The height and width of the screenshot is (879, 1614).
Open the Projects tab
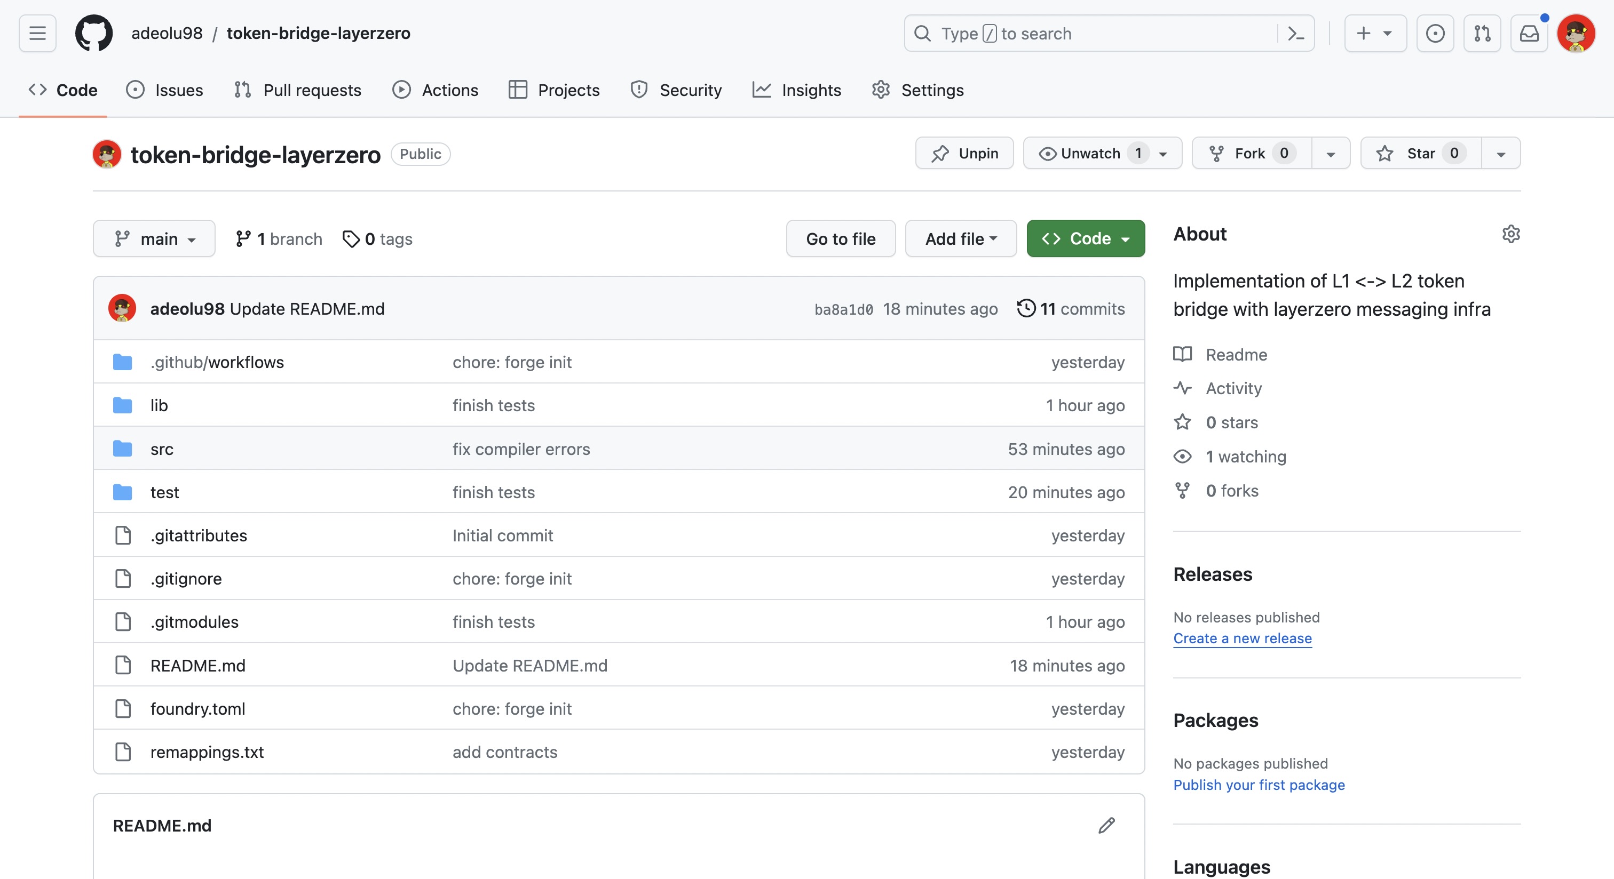554,90
